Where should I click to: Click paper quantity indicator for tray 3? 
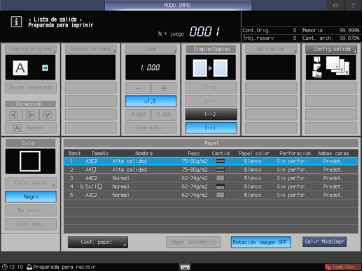point(220,178)
